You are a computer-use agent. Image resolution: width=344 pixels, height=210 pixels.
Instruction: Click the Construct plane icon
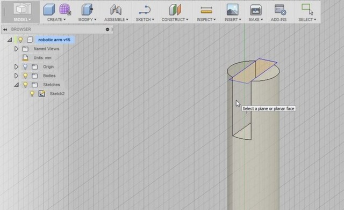[175, 10]
